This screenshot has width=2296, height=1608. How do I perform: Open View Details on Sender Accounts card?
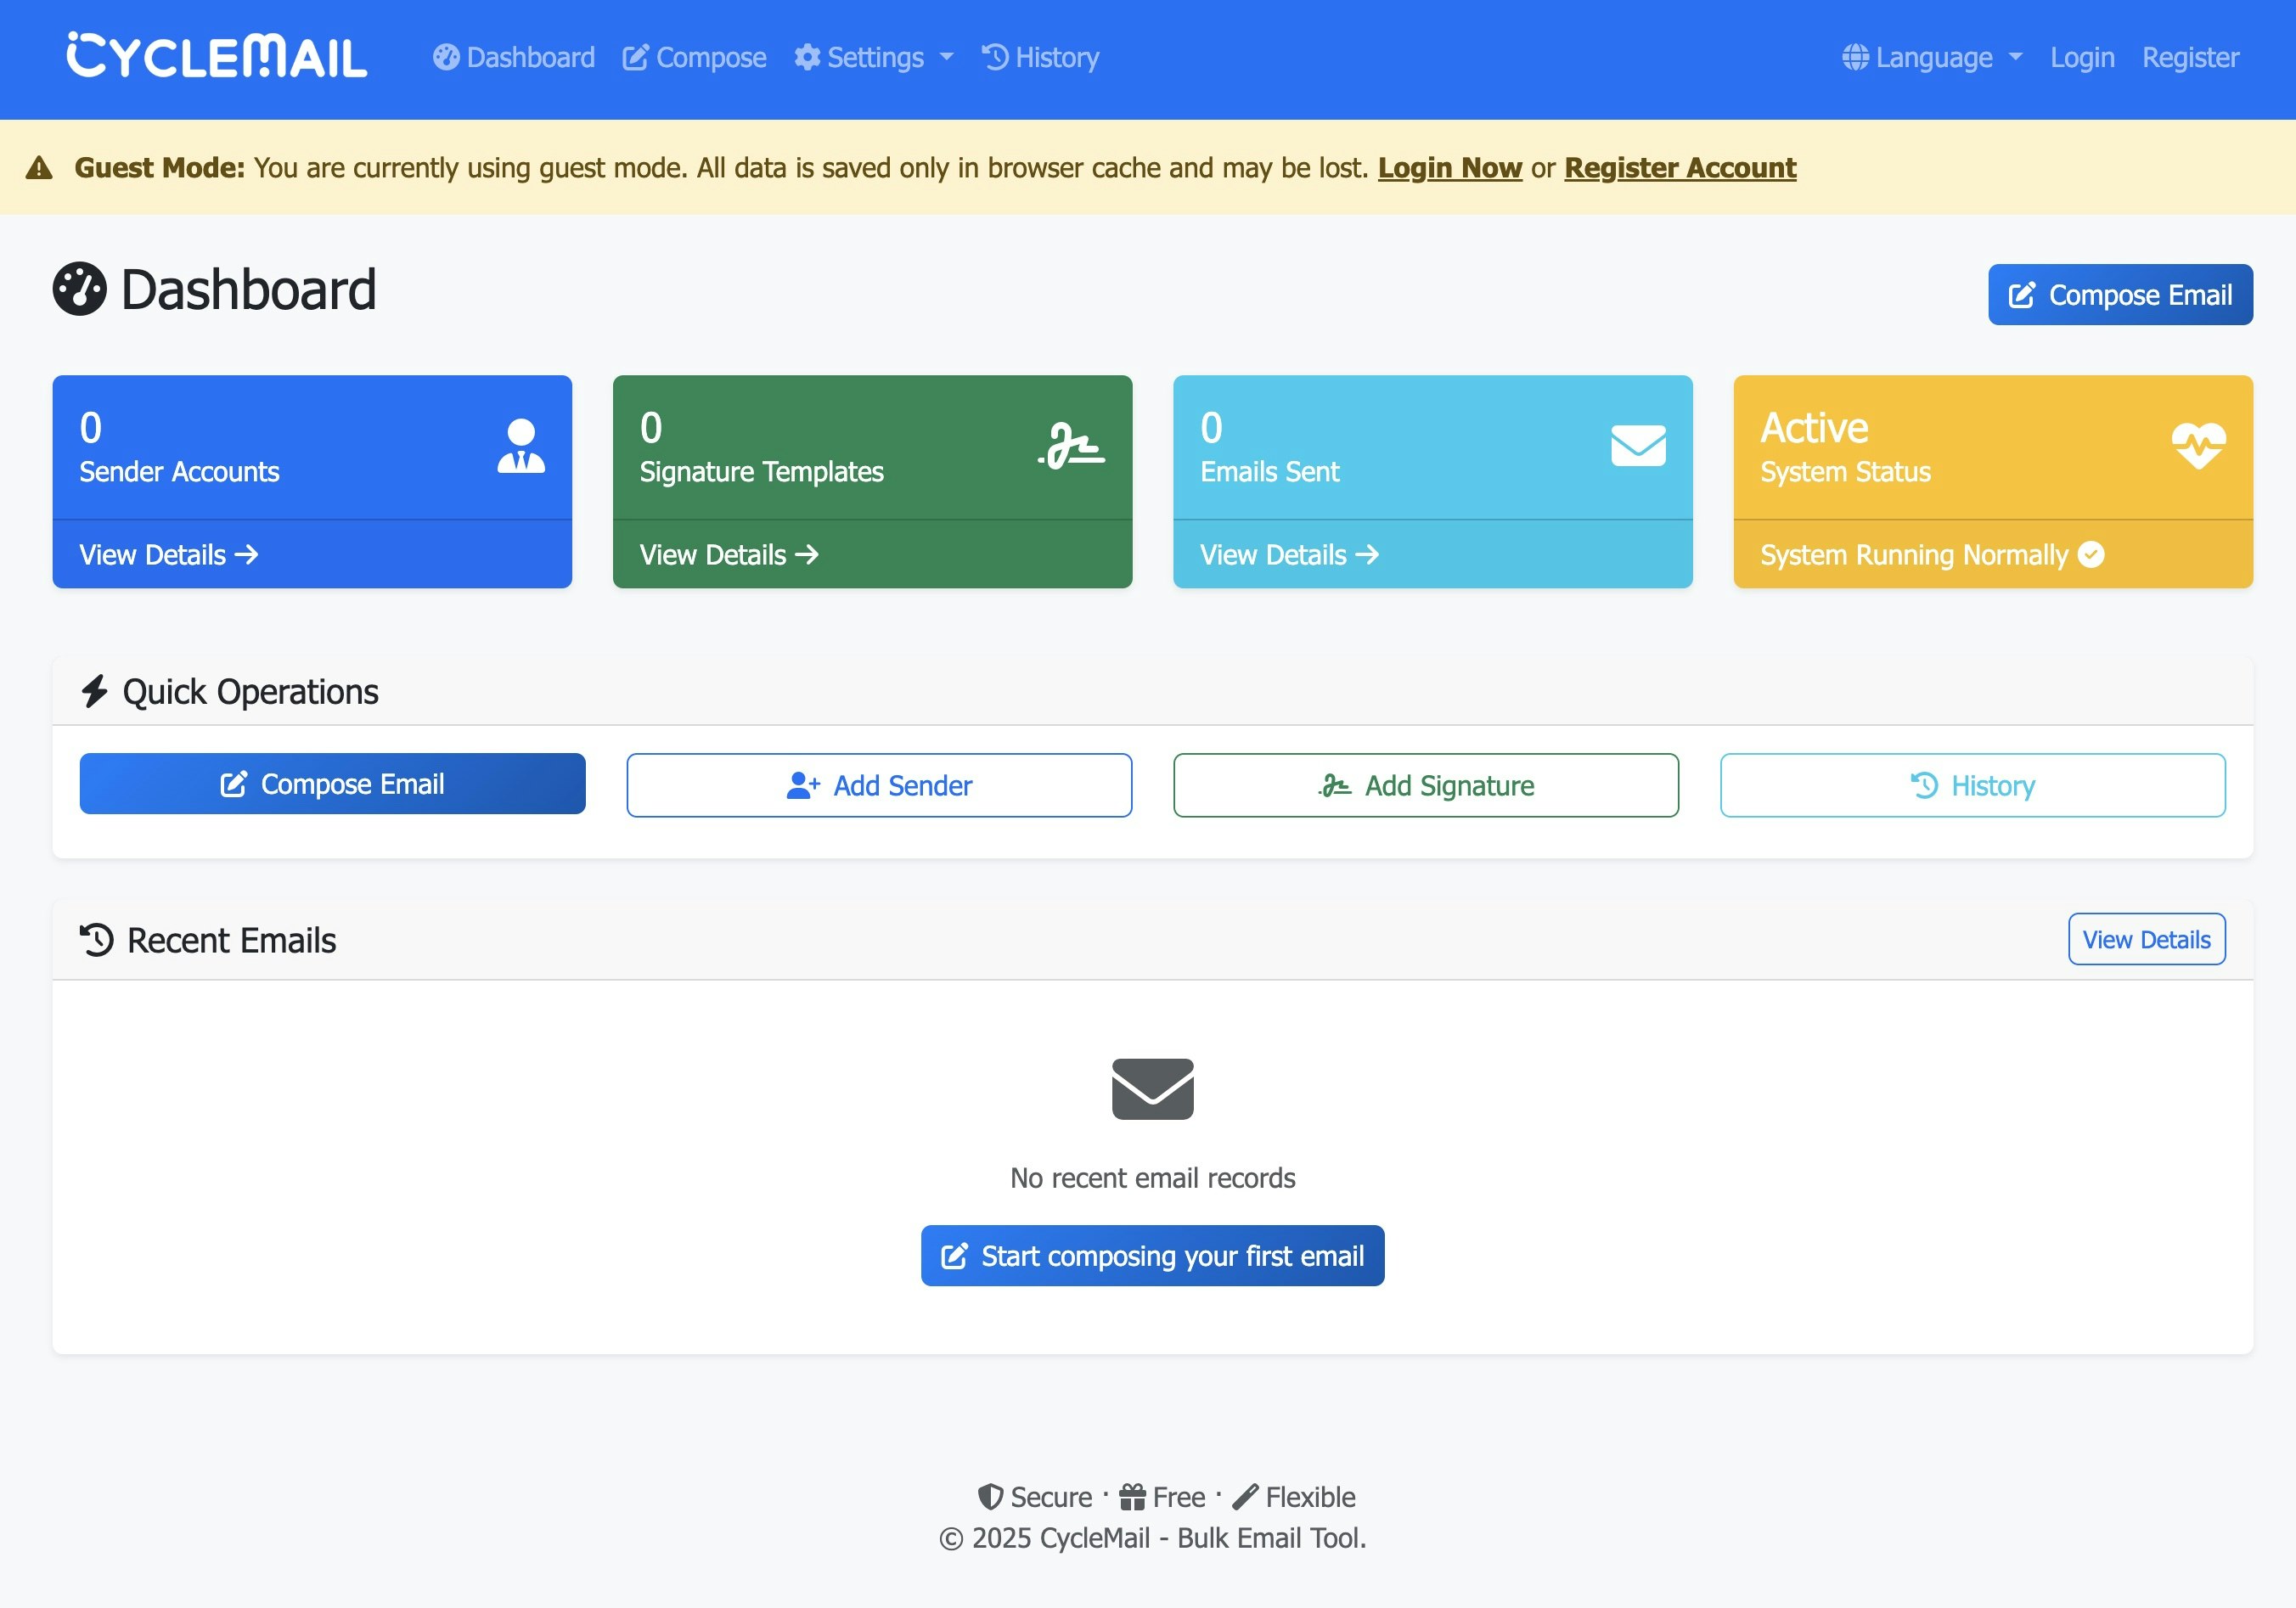(x=168, y=555)
